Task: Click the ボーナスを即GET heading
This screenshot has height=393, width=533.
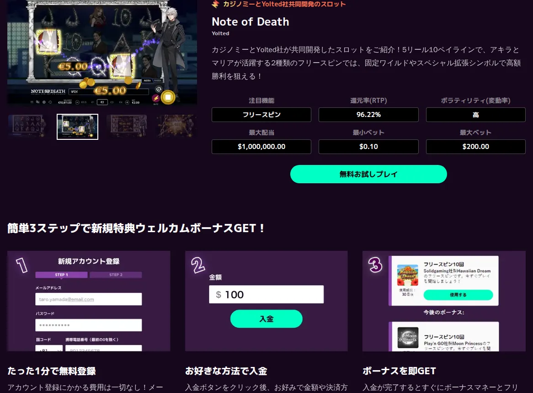Action: click(399, 371)
